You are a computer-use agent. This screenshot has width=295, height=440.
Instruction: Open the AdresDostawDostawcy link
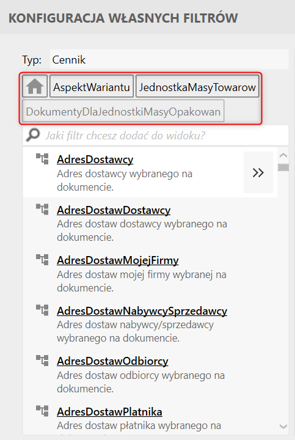click(x=114, y=210)
